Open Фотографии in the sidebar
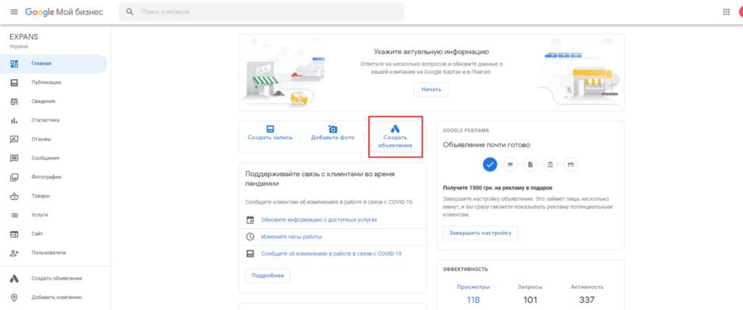 (x=54, y=177)
